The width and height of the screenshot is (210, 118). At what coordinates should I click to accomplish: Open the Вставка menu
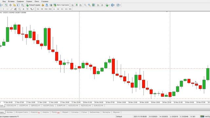click(11, 1)
